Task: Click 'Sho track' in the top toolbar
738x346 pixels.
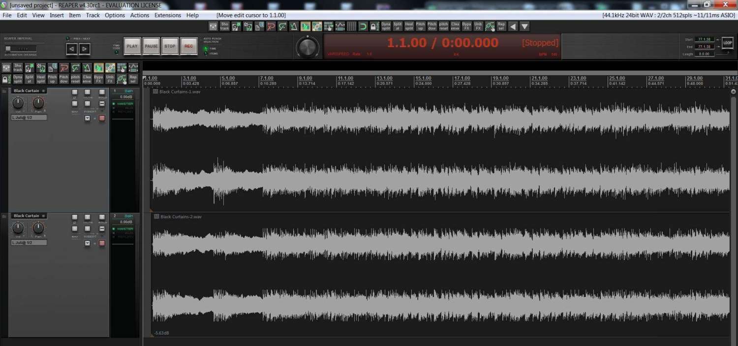Action: point(225,26)
